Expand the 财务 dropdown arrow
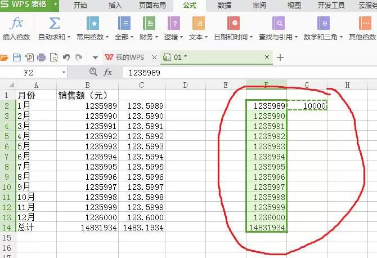 [156, 37]
